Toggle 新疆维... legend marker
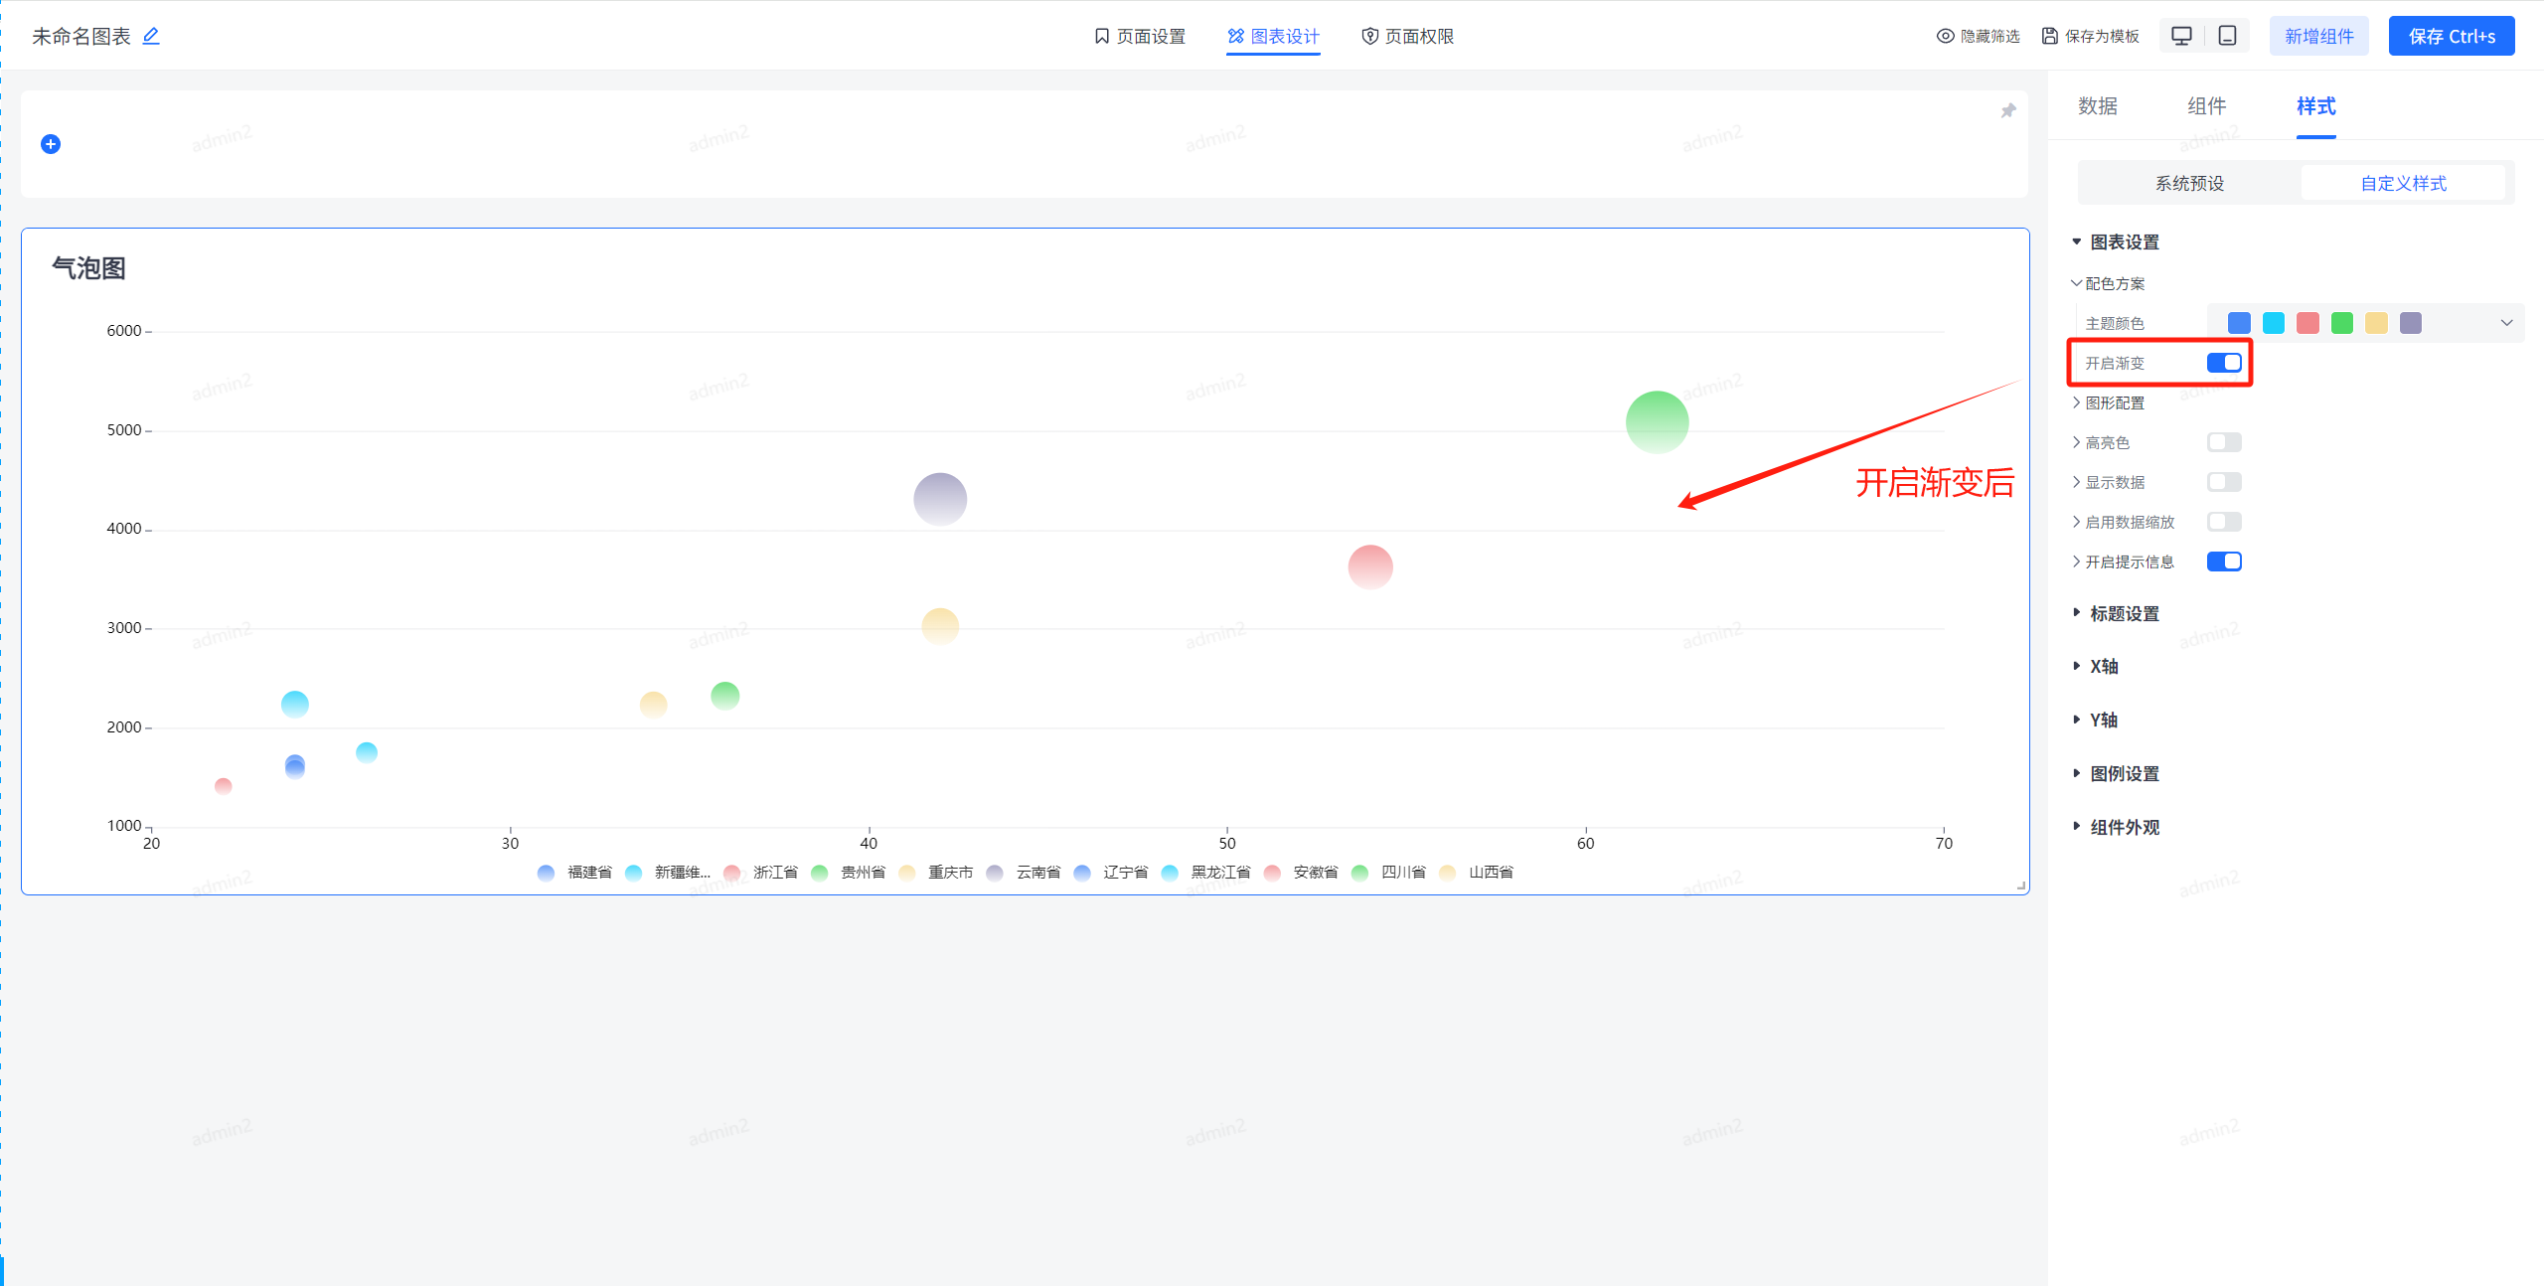Viewport: 2544px width, 1286px height. pyautogui.click(x=633, y=873)
